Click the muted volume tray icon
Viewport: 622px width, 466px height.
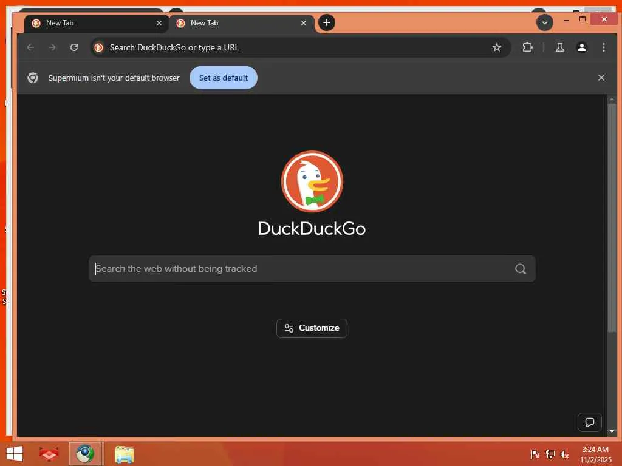click(x=564, y=454)
